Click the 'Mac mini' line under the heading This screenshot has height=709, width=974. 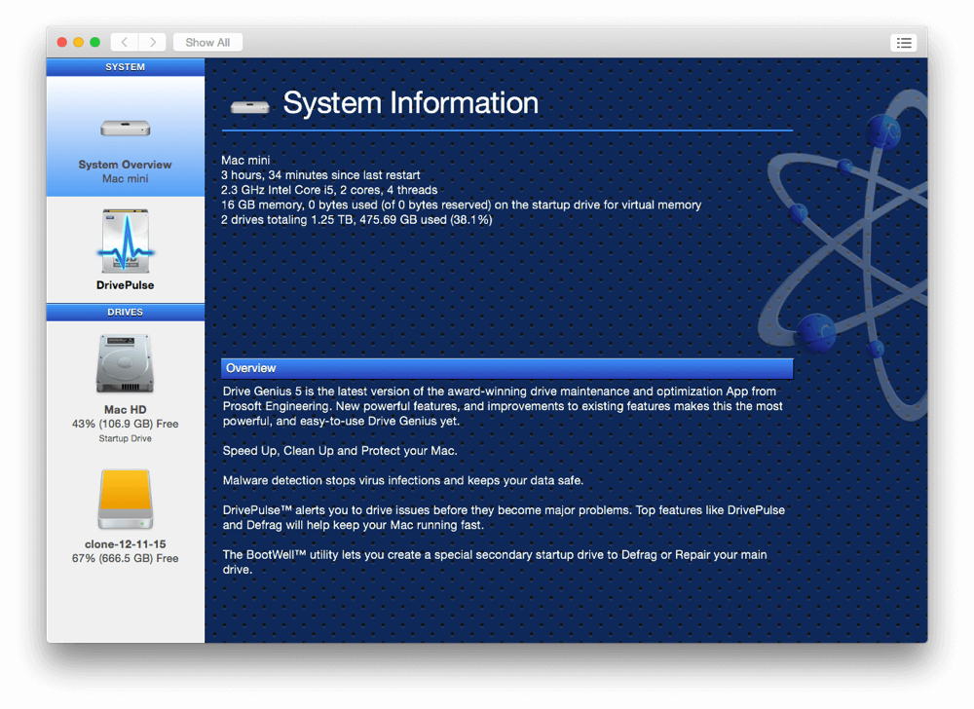point(245,160)
